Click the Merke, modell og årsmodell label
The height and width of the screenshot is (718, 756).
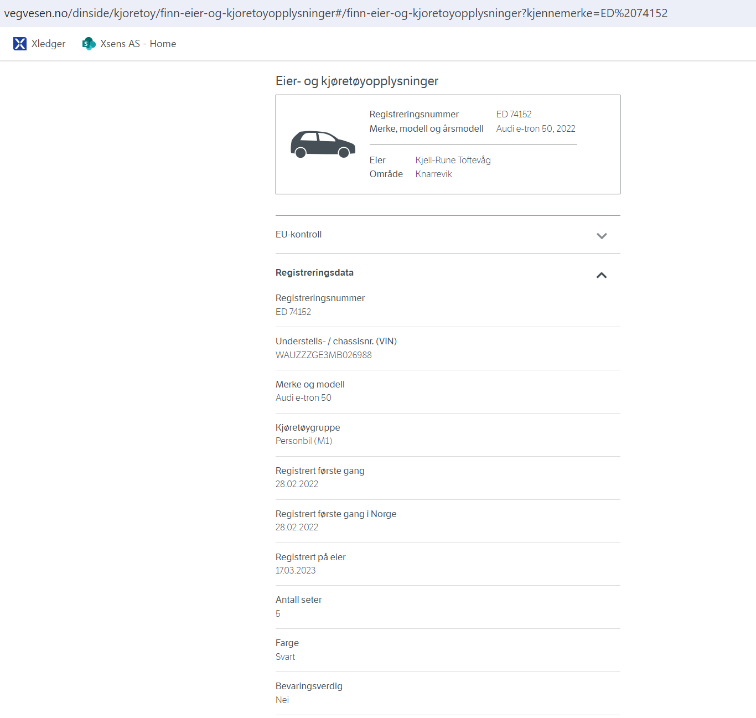coord(427,129)
